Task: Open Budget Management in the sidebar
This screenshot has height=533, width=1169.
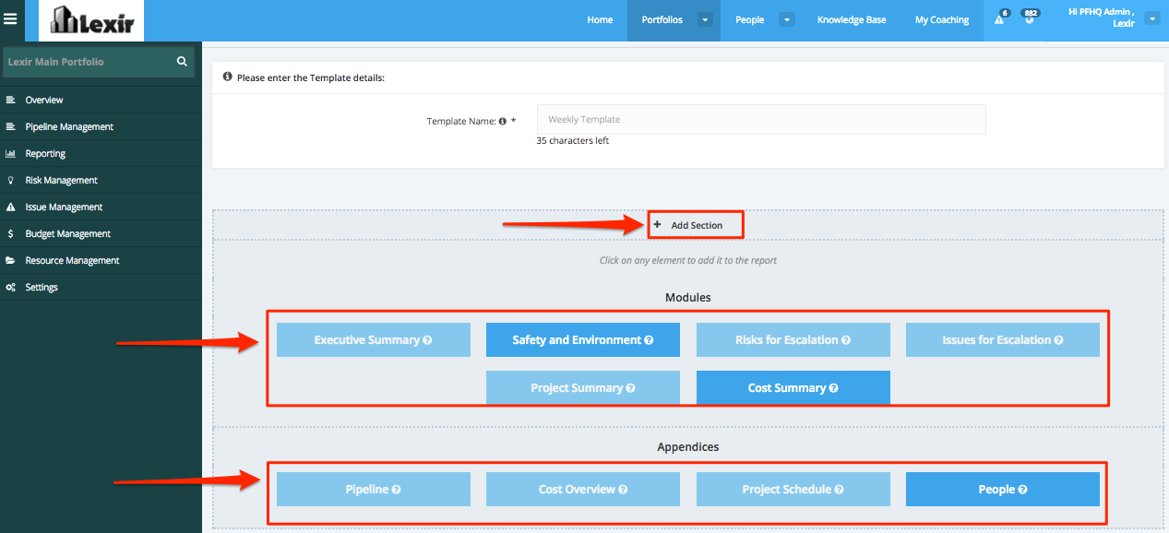Action: (x=101, y=233)
